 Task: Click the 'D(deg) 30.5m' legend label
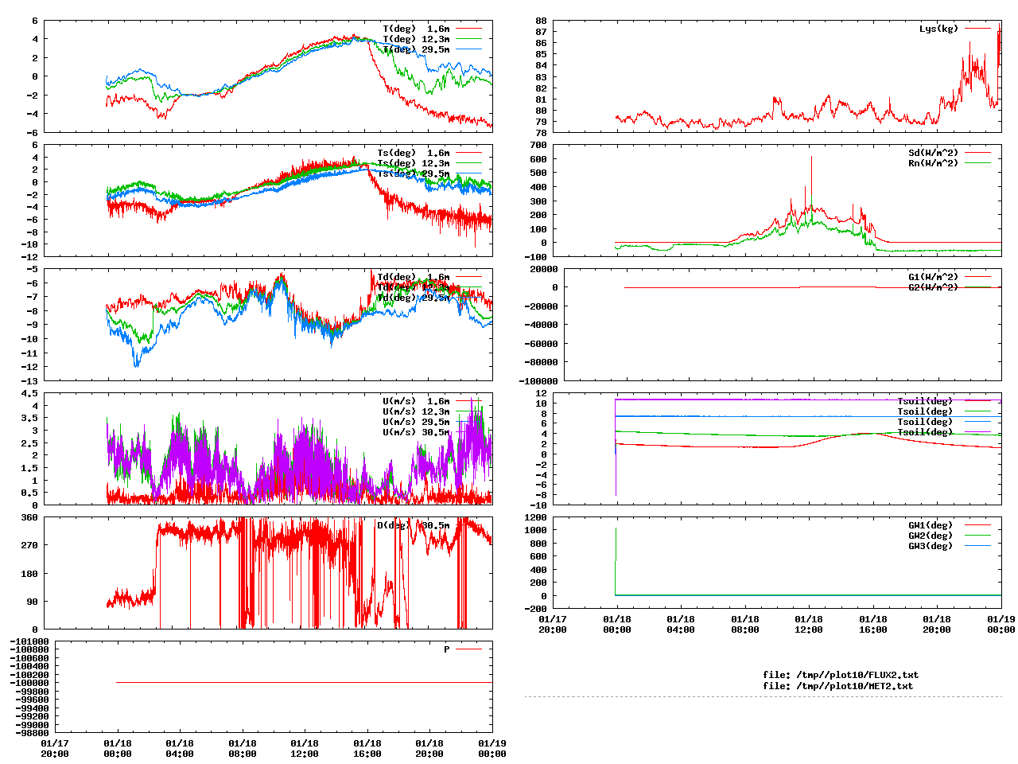(x=413, y=525)
